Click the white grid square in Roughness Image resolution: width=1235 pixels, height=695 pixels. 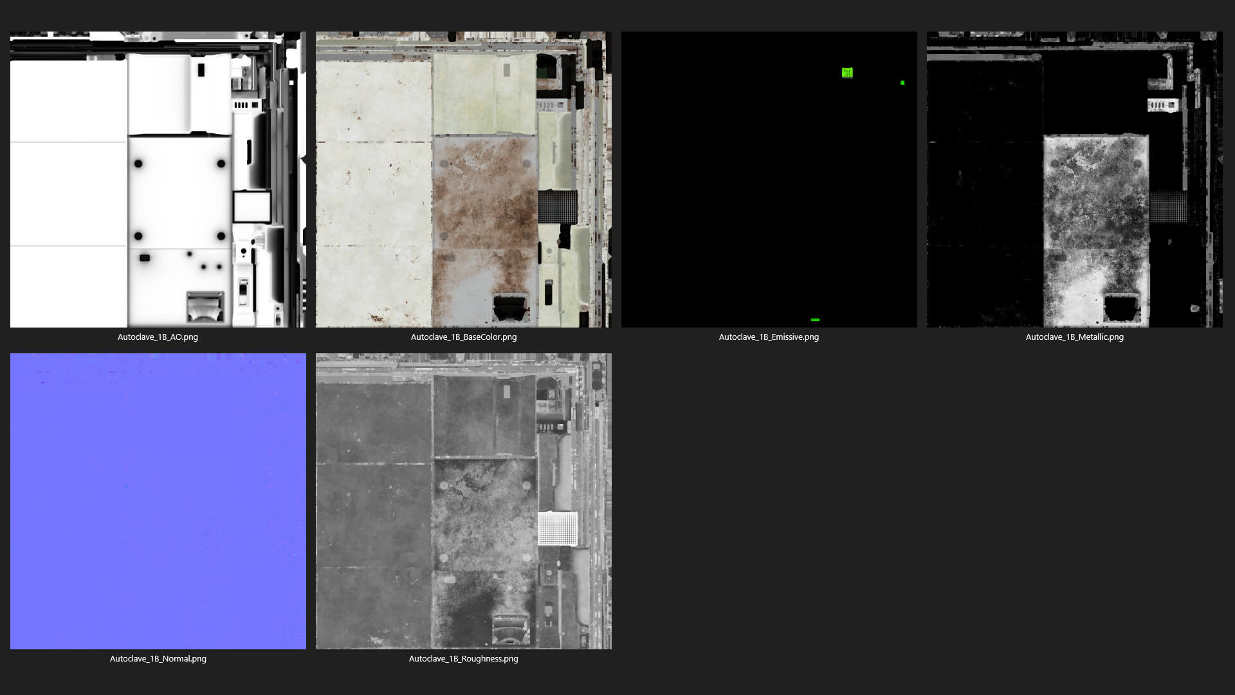tap(557, 528)
